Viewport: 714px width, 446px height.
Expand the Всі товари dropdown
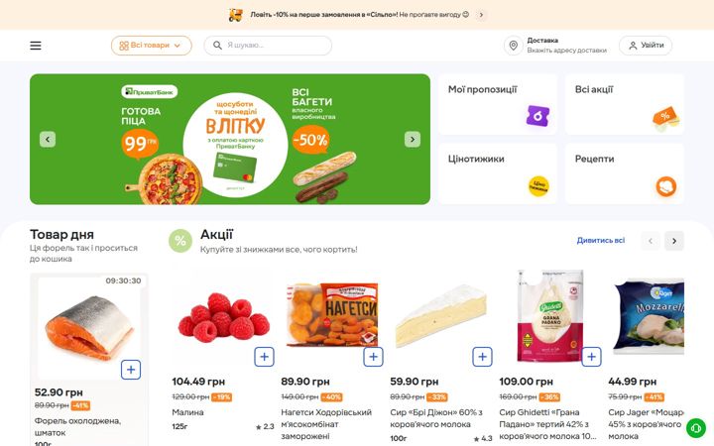(151, 46)
